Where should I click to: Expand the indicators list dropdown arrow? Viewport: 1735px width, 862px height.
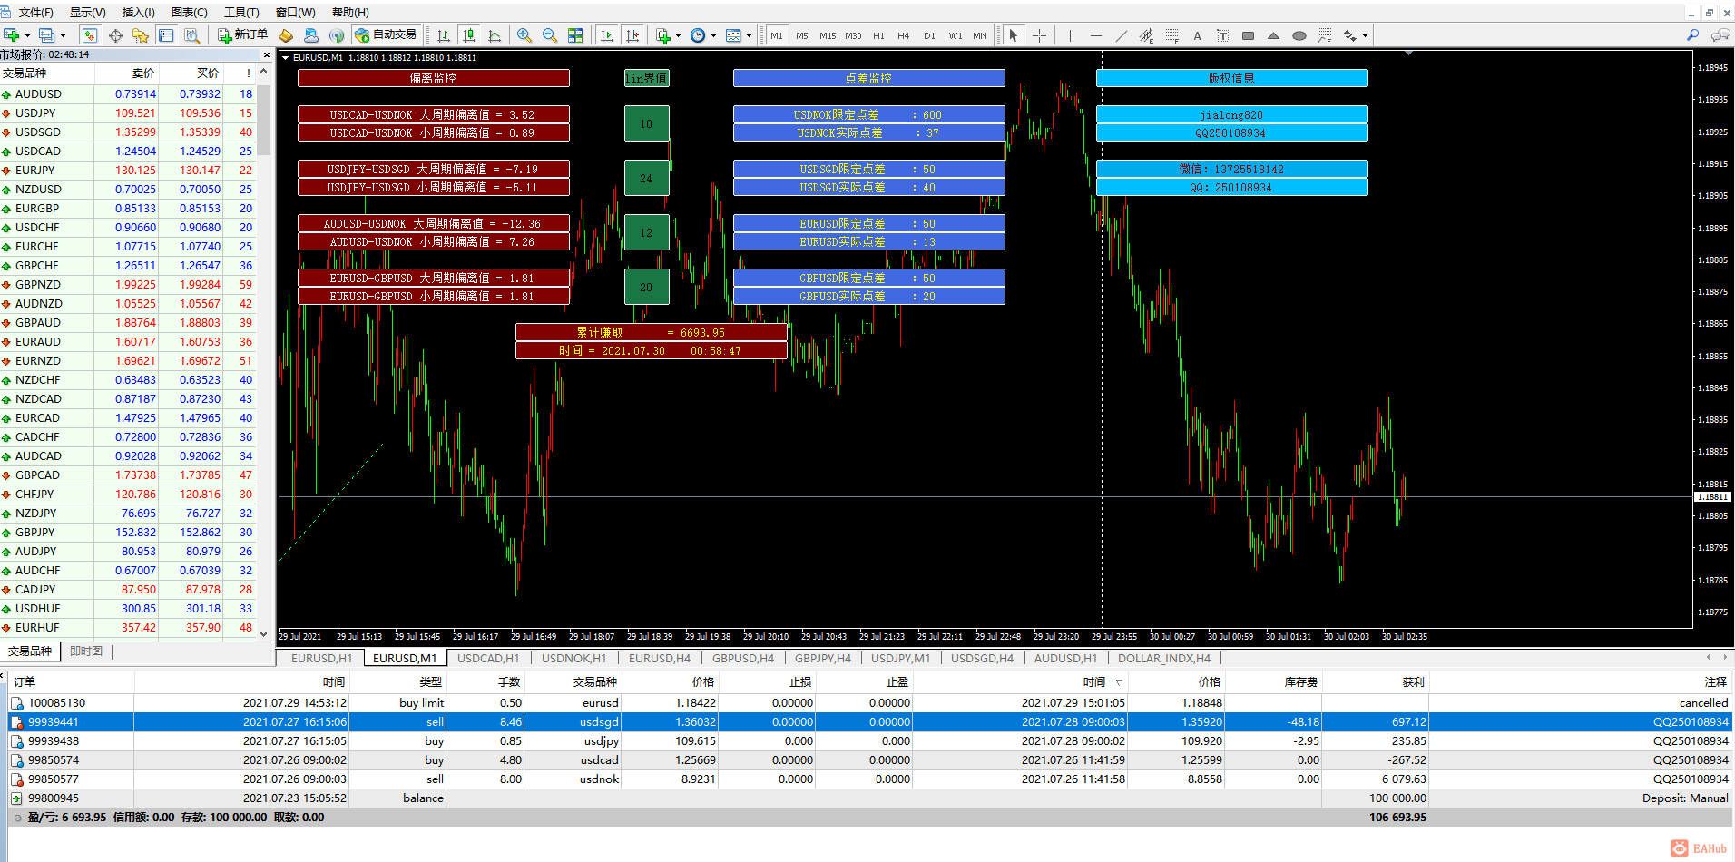tap(678, 36)
